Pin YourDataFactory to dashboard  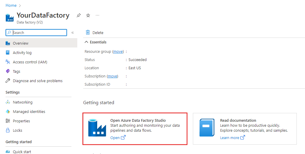tap(78, 15)
